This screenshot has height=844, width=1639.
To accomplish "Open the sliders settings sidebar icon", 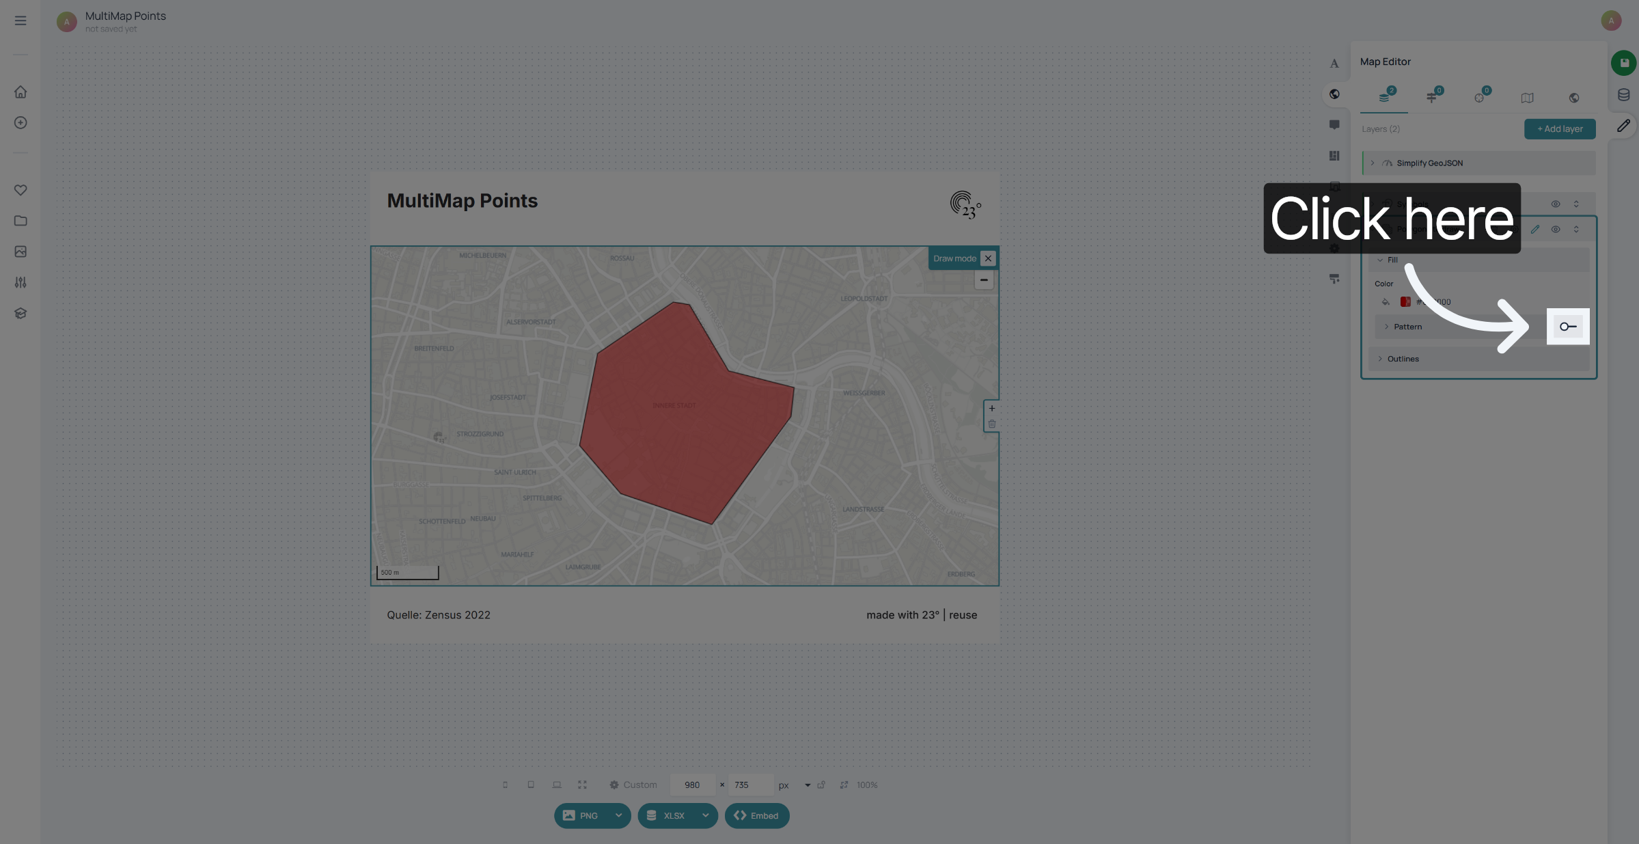I will pyautogui.click(x=20, y=282).
